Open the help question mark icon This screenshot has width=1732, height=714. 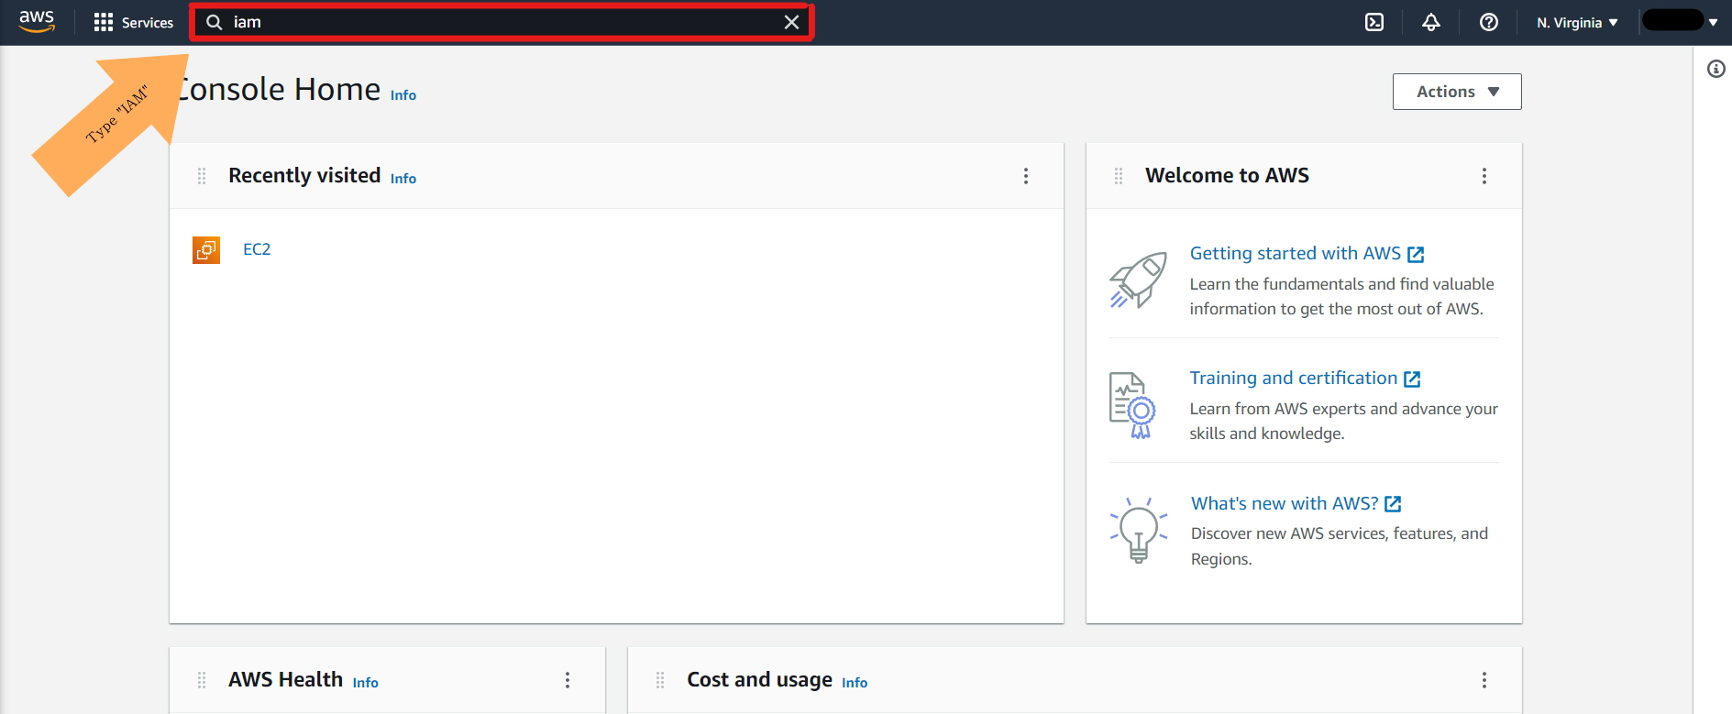pos(1489,22)
